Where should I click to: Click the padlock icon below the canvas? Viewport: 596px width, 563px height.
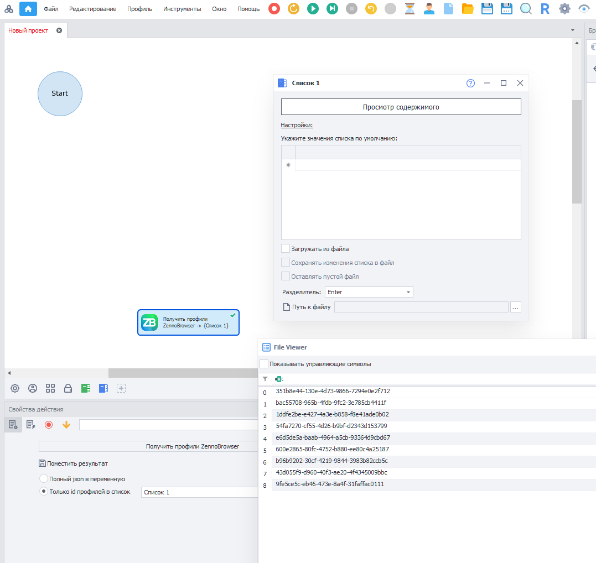[68, 388]
